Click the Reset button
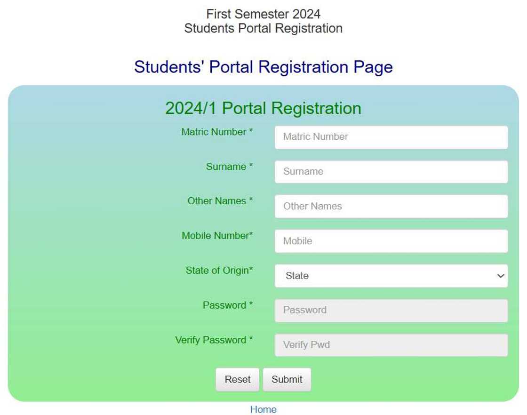Image resolution: width=527 pixels, height=415 pixels. click(x=238, y=379)
